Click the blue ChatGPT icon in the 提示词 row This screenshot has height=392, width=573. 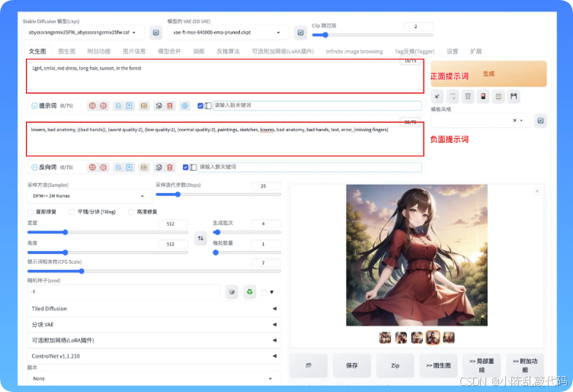[x=185, y=106]
